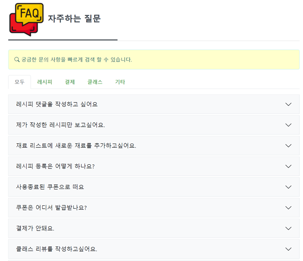Expand chevron for 제가 작성한 레시피만 보고싶어요
This screenshot has height=261, width=303.
pos(288,125)
